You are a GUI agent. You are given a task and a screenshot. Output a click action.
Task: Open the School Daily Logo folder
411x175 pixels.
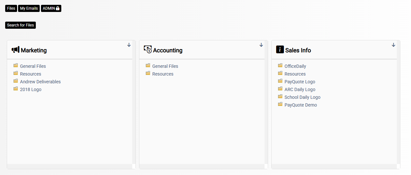click(x=302, y=97)
